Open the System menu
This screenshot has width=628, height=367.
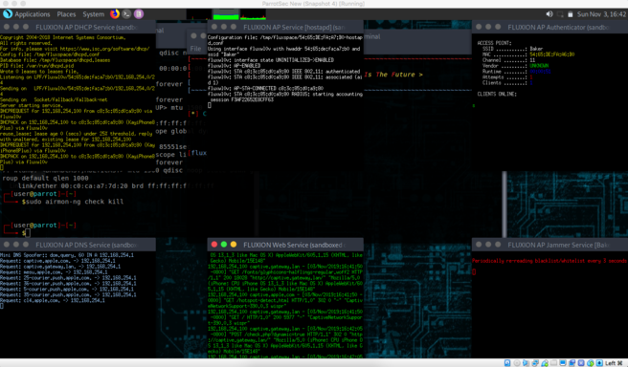tap(93, 14)
